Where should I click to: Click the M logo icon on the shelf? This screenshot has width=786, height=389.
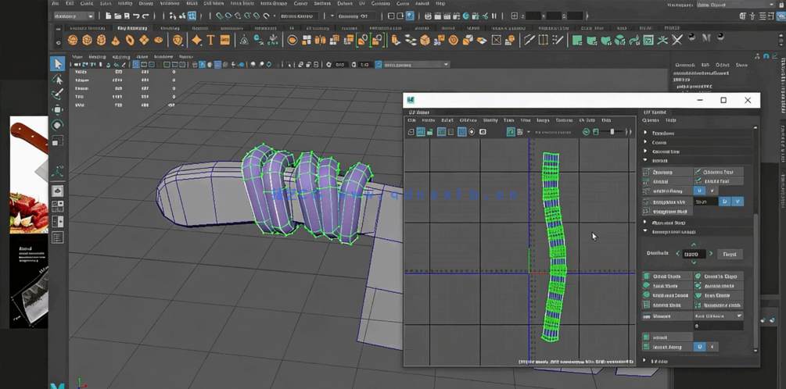pos(706,38)
